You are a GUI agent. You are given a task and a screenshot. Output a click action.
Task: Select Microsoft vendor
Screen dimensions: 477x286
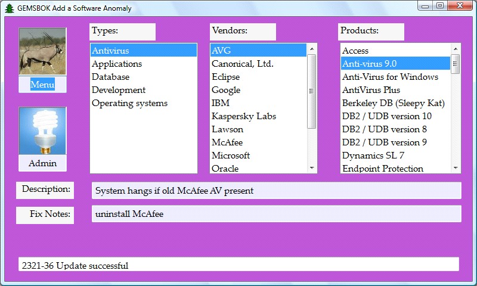[x=259, y=156]
